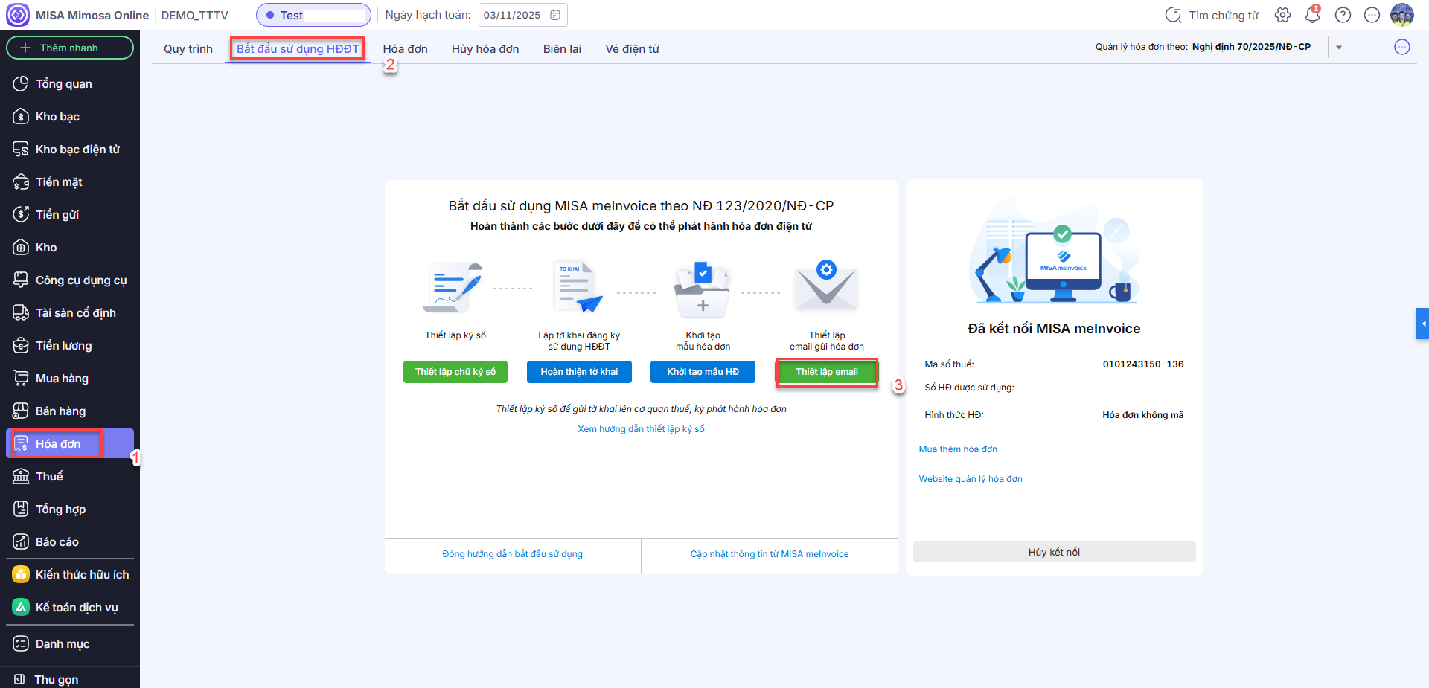This screenshot has height=688, width=1429.
Task: Click the DEMO_TTTV unit name
Action: [195, 15]
